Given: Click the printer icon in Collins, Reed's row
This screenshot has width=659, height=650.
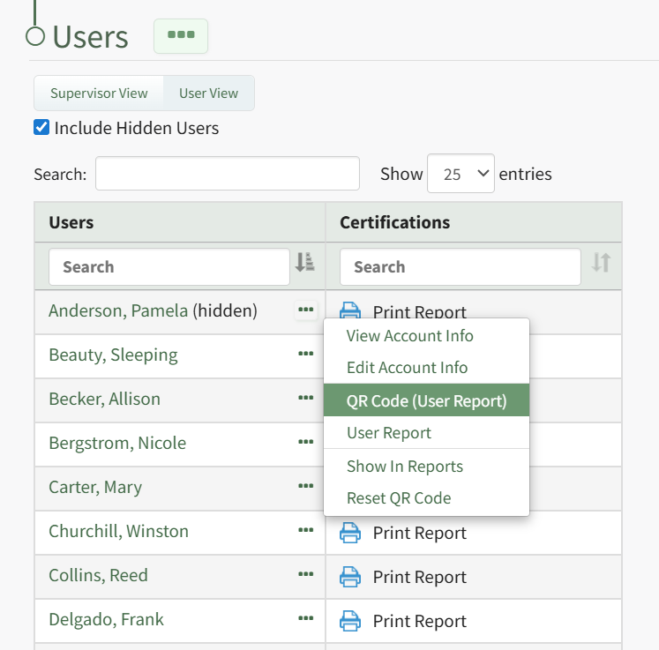Looking at the screenshot, I should pos(350,577).
